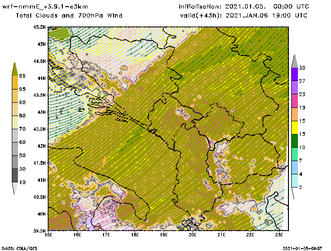This screenshot has width=331, height=251.
Task: Click the pink 19–23 wind speed swatch
Action: tap(295, 101)
